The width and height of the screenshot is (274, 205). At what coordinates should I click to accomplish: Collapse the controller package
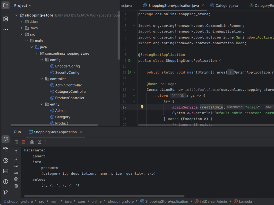(42, 79)
